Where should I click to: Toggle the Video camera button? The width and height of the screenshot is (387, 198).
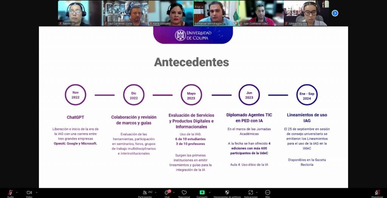point(29,192)
